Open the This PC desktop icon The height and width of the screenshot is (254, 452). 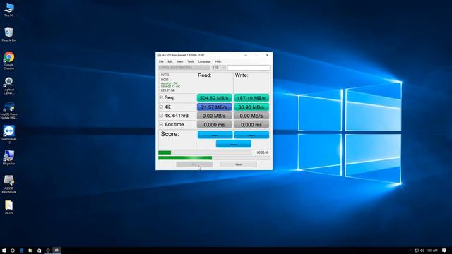tap(8, 10)
